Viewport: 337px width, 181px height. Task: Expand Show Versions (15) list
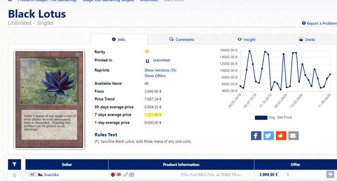[160, 70]
